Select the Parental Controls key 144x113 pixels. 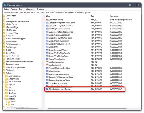[13, 59]
